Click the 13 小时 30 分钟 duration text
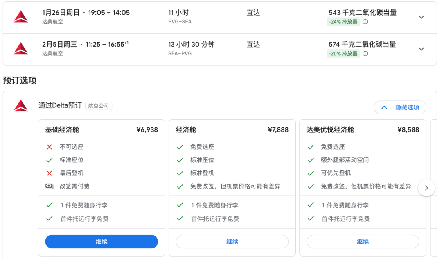Viewport: 442px width, 259px height. click(192, 45)
